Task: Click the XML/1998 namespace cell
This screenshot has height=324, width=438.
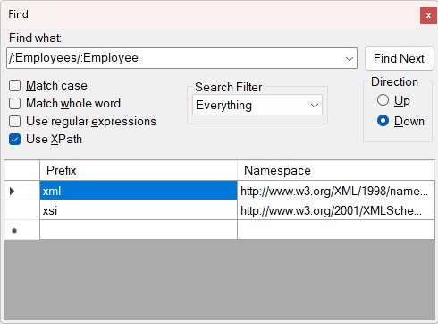Action: click(x=336, y=191)
